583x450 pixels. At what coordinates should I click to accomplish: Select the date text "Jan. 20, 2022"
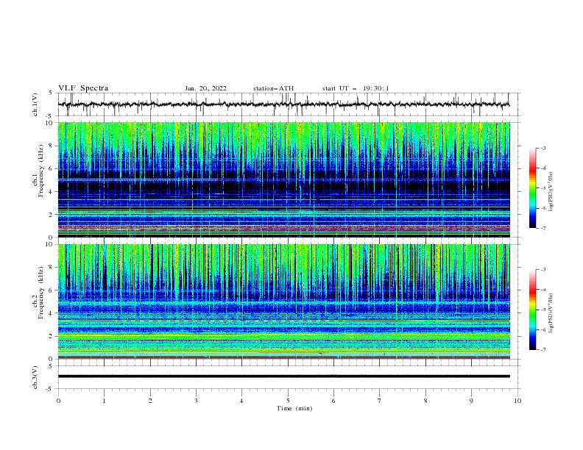point(205,88)
